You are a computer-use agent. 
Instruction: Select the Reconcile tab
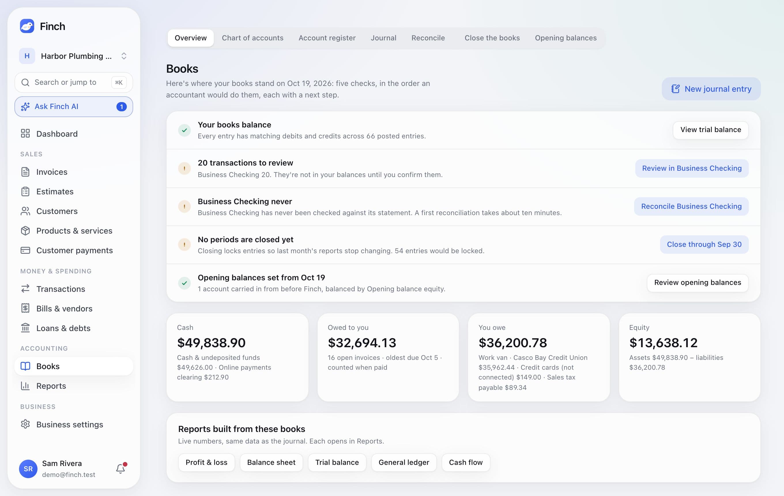[428, 38]
